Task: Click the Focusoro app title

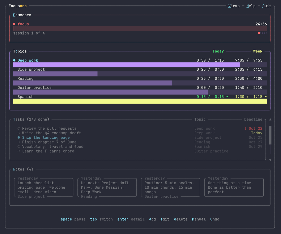Action: click(18, 6)
